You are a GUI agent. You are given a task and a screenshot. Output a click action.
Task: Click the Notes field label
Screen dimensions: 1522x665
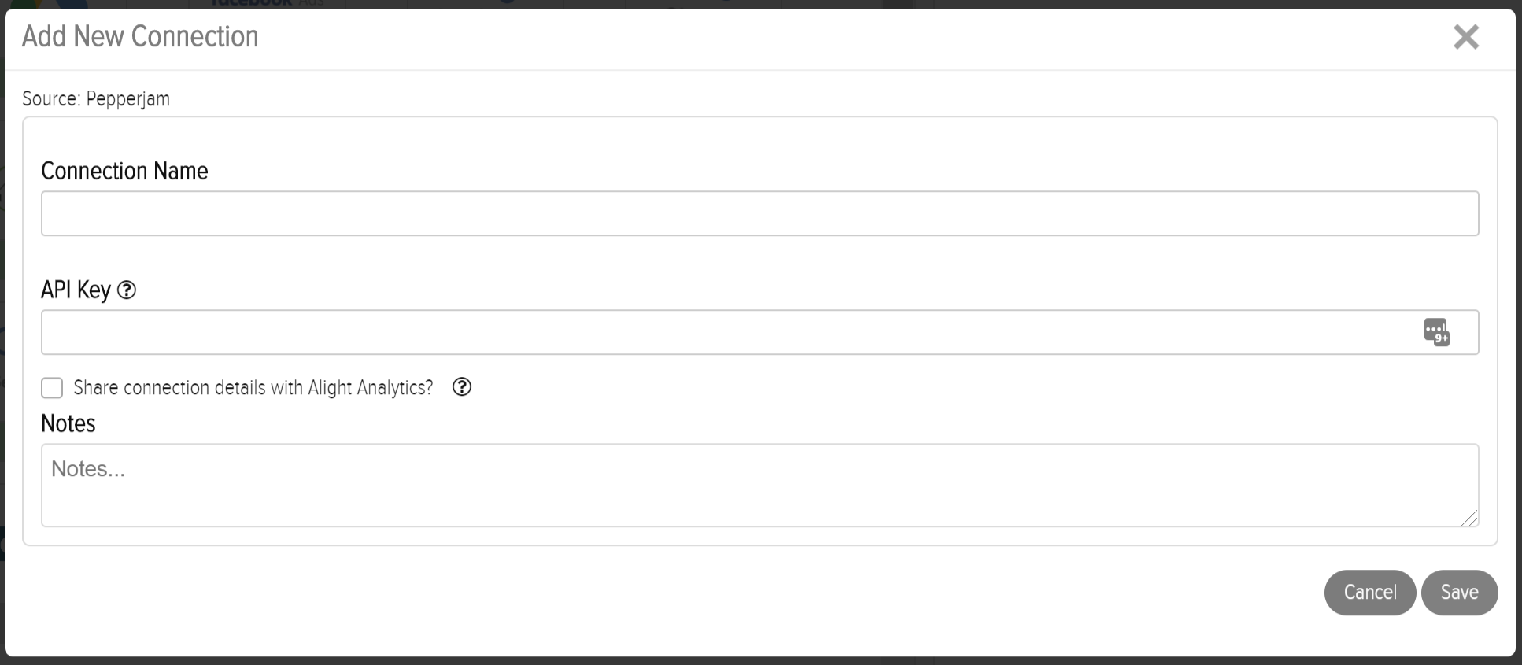coord(68,423)
